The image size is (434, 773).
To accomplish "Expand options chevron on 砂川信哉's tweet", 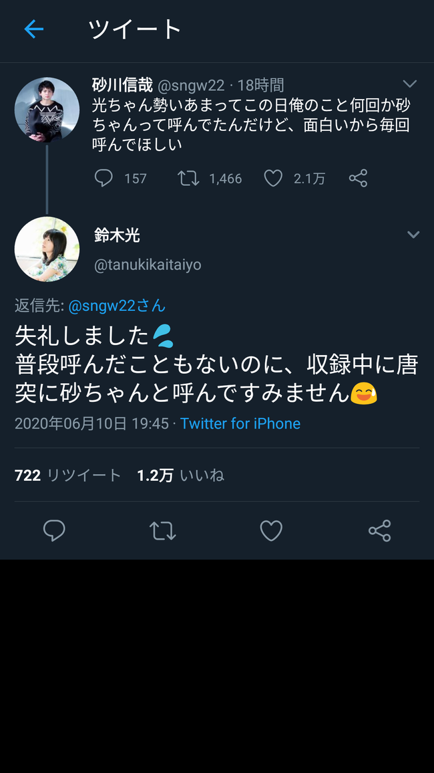I will (410, 84).
